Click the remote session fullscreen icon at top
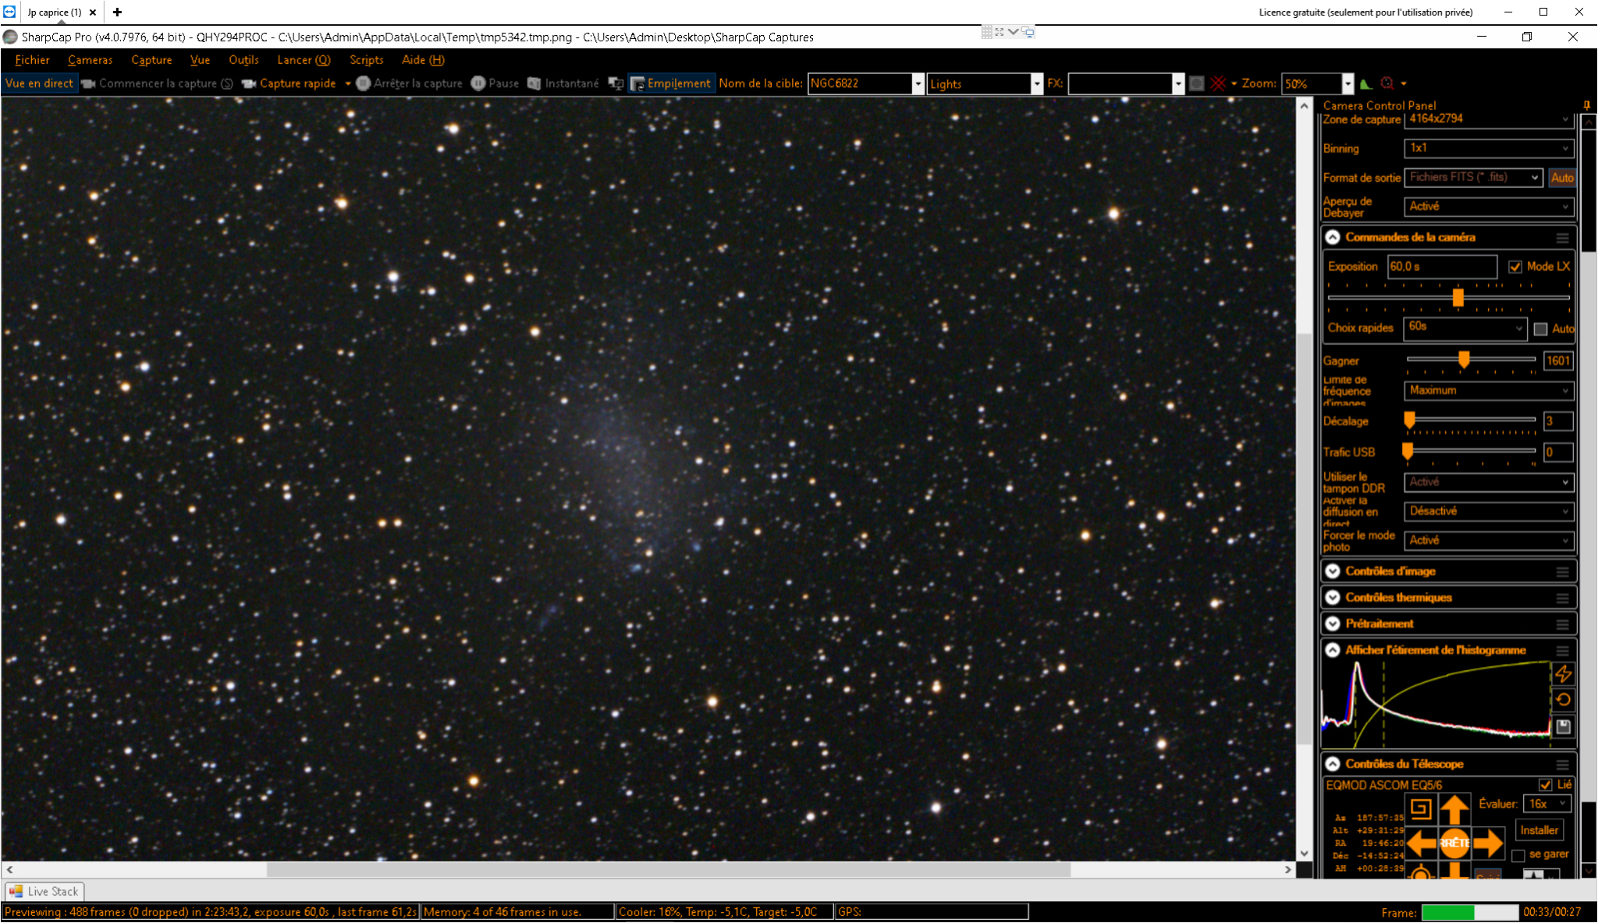Viewport: 1598px width, 923px height. (x=1000, y=32)
